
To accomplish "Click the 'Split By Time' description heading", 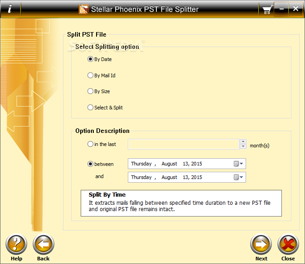I will pos(107,195).
